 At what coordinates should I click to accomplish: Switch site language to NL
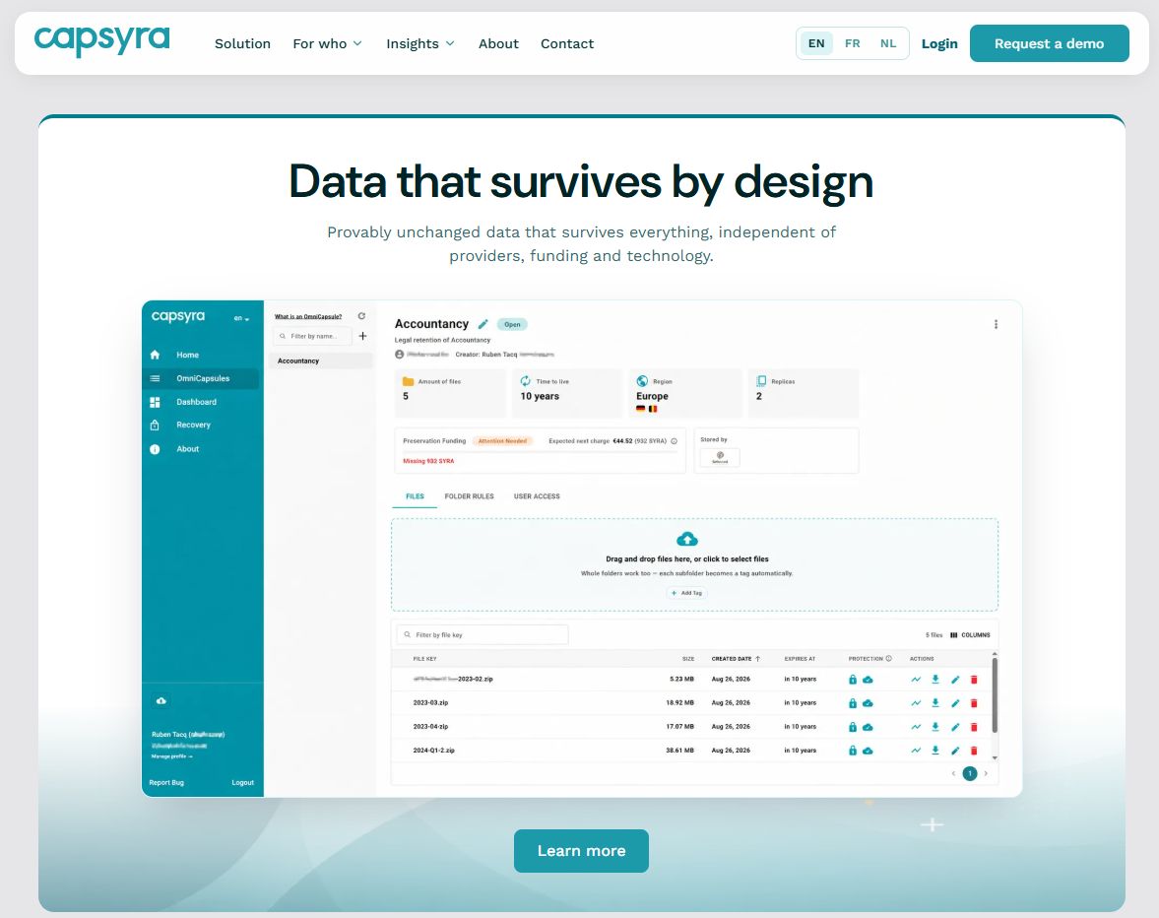(x=888, y=43)
